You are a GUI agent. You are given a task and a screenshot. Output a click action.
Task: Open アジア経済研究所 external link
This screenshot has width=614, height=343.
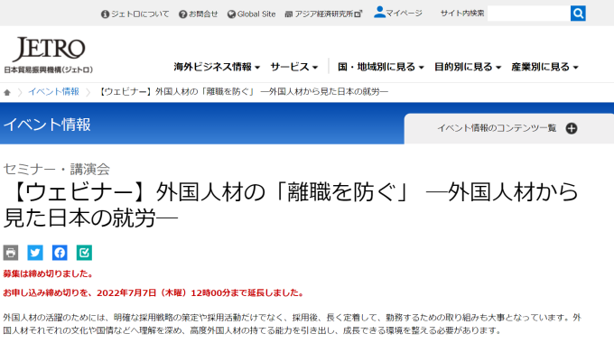pos(323,14)
